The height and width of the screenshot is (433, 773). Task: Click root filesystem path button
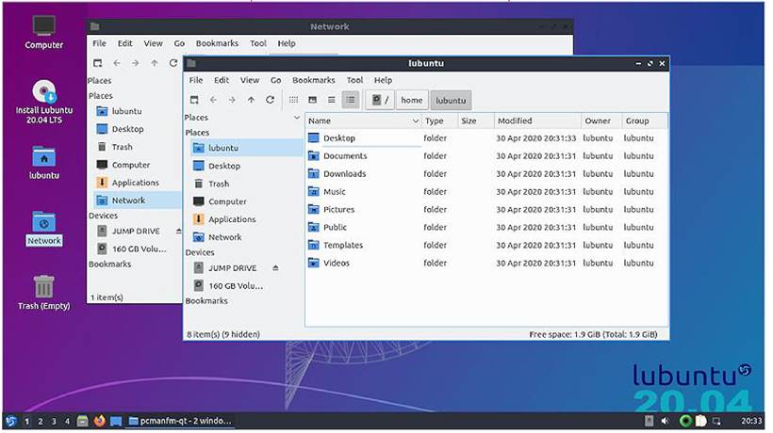click(x=380, y=100)
